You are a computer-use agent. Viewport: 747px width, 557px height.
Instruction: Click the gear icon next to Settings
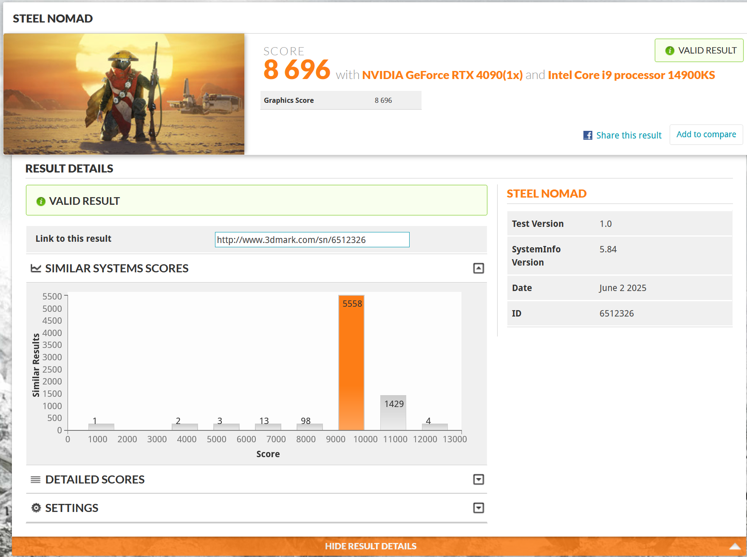(x=36, y=508)
